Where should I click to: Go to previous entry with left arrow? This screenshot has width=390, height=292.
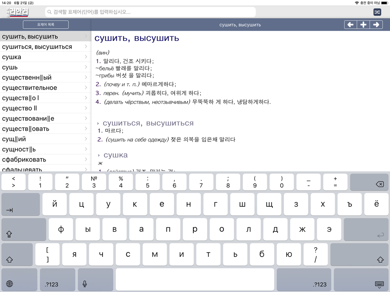(351, 25)
